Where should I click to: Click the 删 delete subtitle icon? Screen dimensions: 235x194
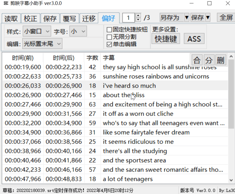coord(221,60)
